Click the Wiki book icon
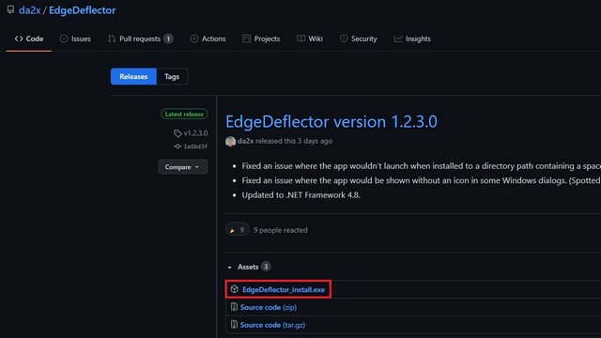 300,38
